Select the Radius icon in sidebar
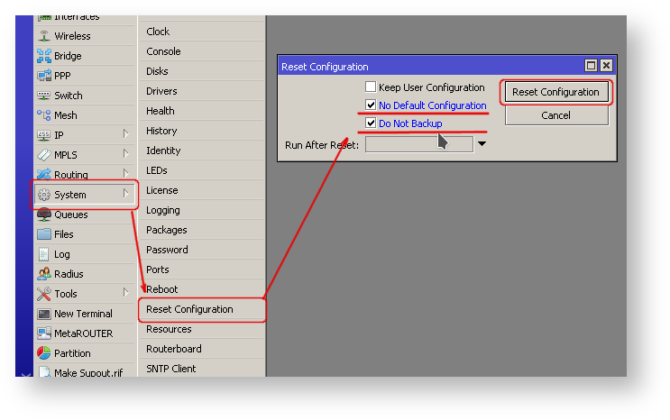 tap(44, 274)
